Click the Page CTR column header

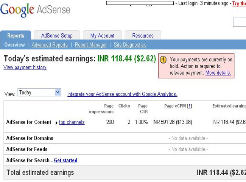(x=143, y=109)
